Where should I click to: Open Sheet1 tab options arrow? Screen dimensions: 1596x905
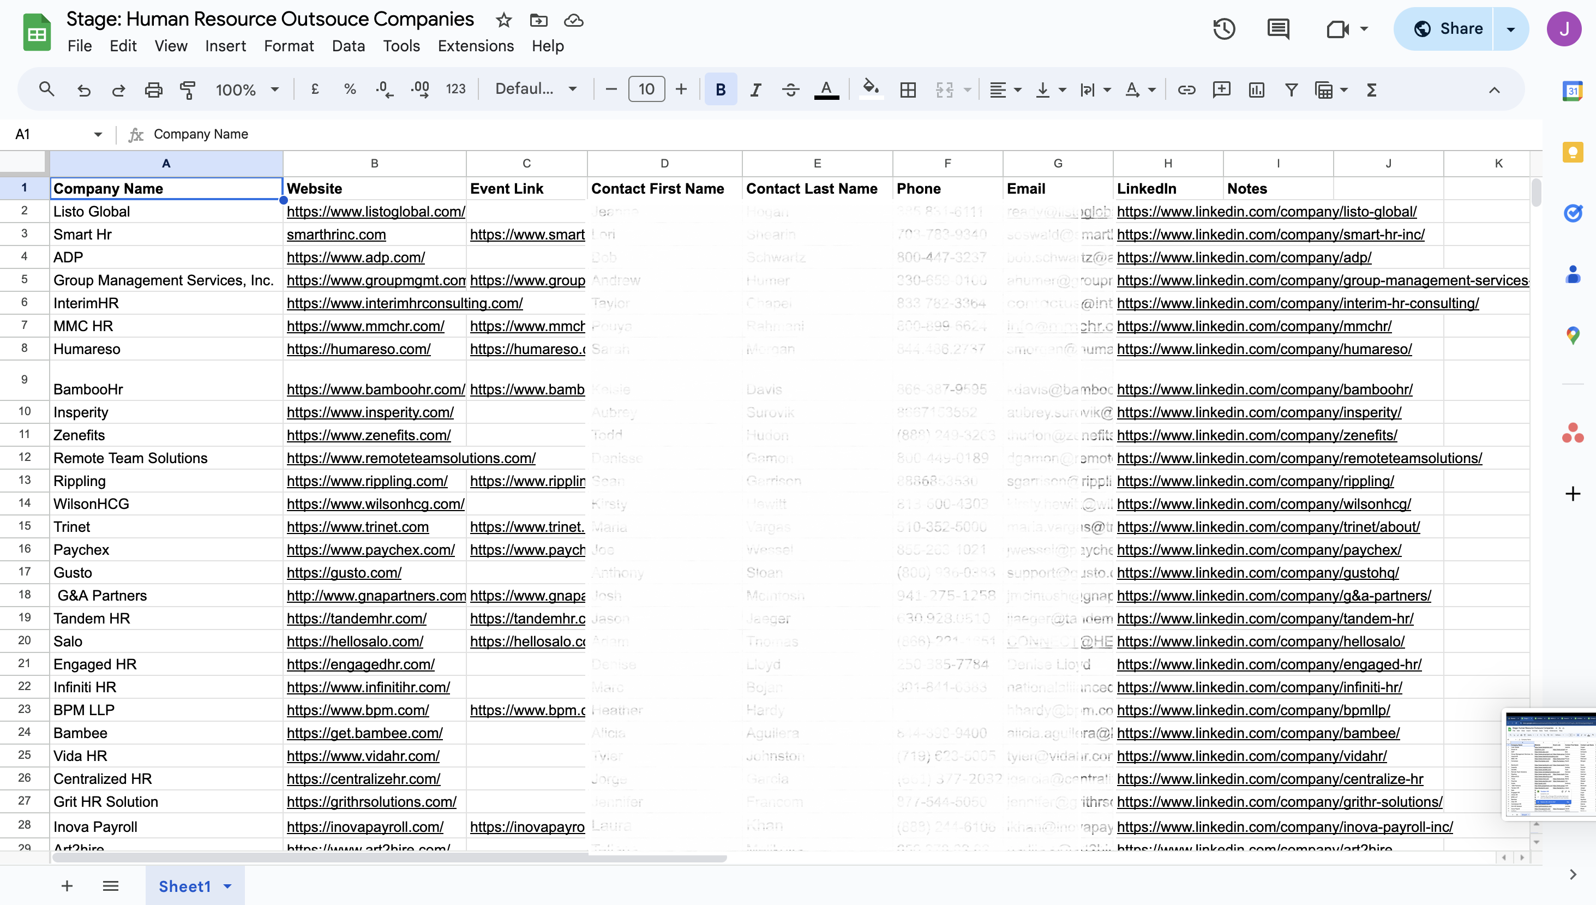click(x=228, y=886)
